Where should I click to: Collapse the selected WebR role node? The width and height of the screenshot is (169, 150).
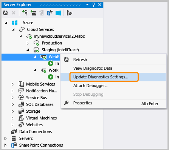point(35,57)
